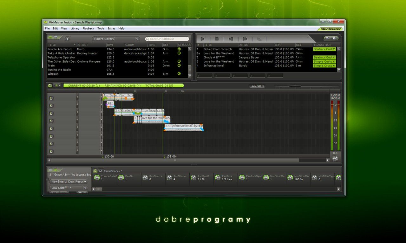
Task: Open the NewBlue dj Dual Resonator effect dropdown
Action: coord(69,182)
